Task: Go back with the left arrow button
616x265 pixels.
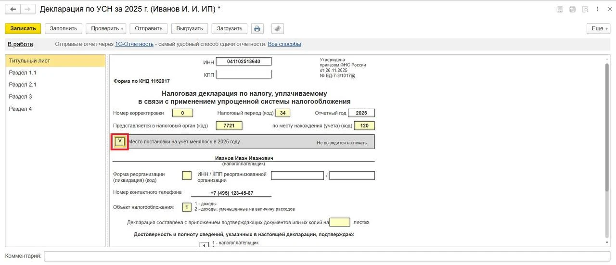Action: tap(13, 9)
